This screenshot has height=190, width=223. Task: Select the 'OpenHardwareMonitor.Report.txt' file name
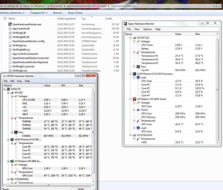pos(30,62)
